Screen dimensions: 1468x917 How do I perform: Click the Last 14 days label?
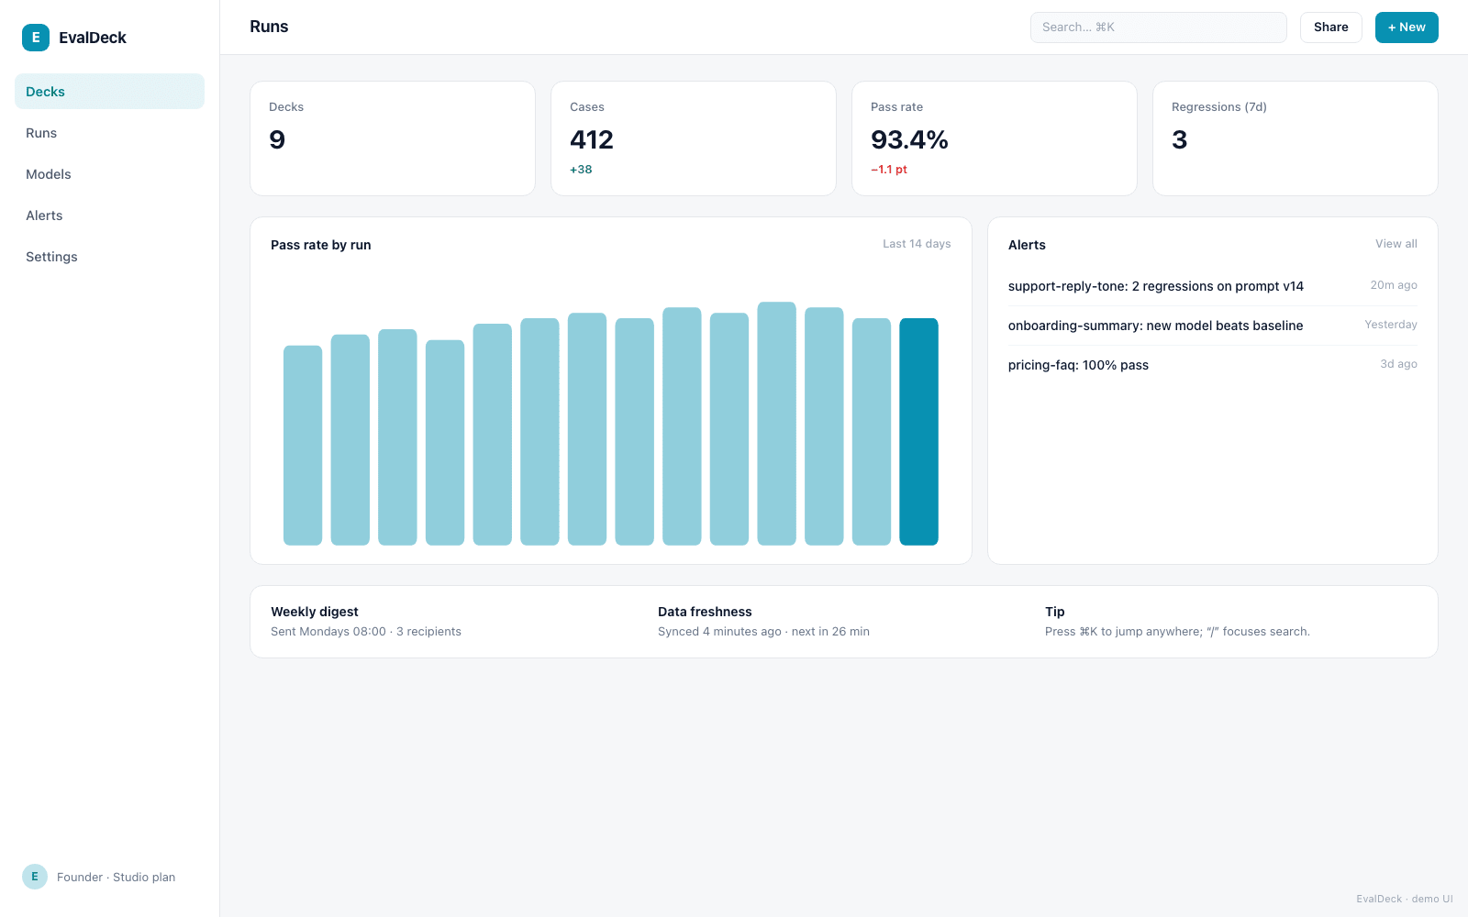(917, 244)
